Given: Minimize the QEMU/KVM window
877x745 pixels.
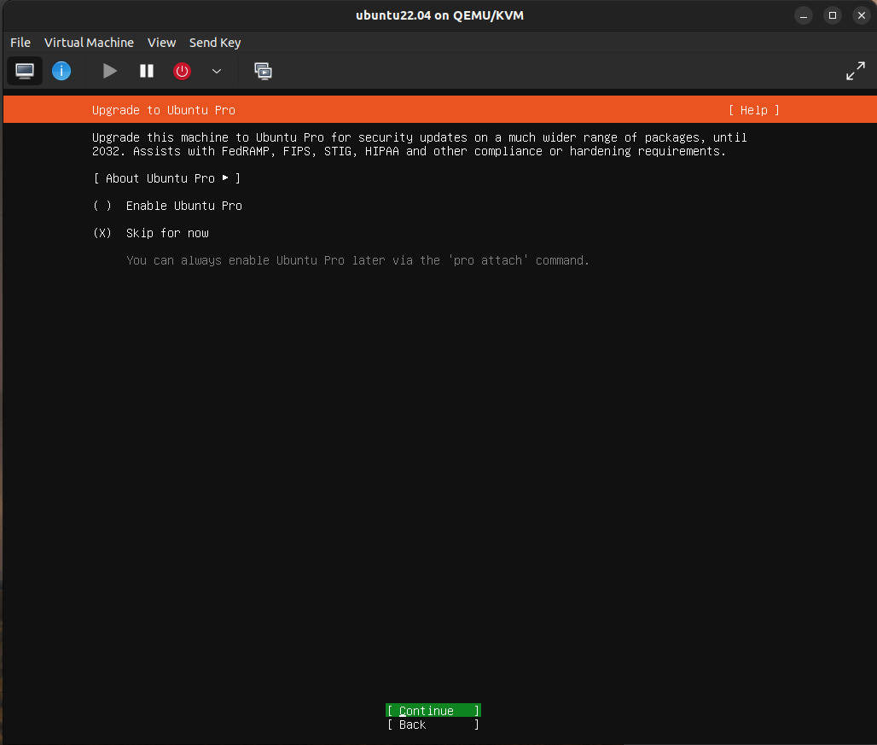Looking at the screenshot, I should (x=803, y=15).
